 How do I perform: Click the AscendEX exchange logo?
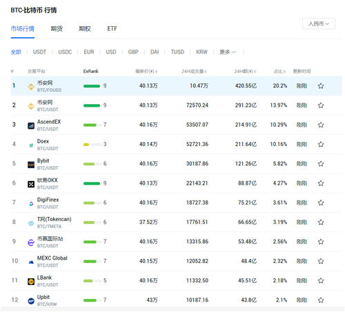pos(31,126)
